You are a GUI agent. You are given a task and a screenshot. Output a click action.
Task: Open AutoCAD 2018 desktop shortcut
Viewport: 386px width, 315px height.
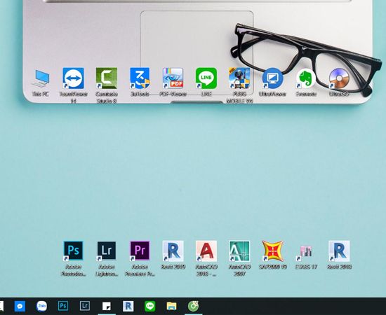pos(206,251)
